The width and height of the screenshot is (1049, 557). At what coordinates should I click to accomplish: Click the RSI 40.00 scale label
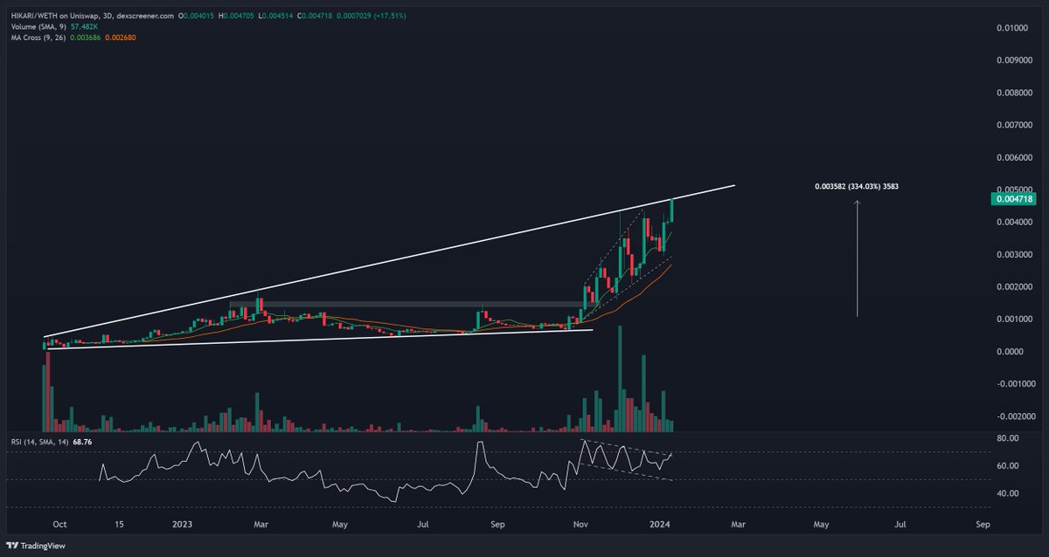[1006, 493]
